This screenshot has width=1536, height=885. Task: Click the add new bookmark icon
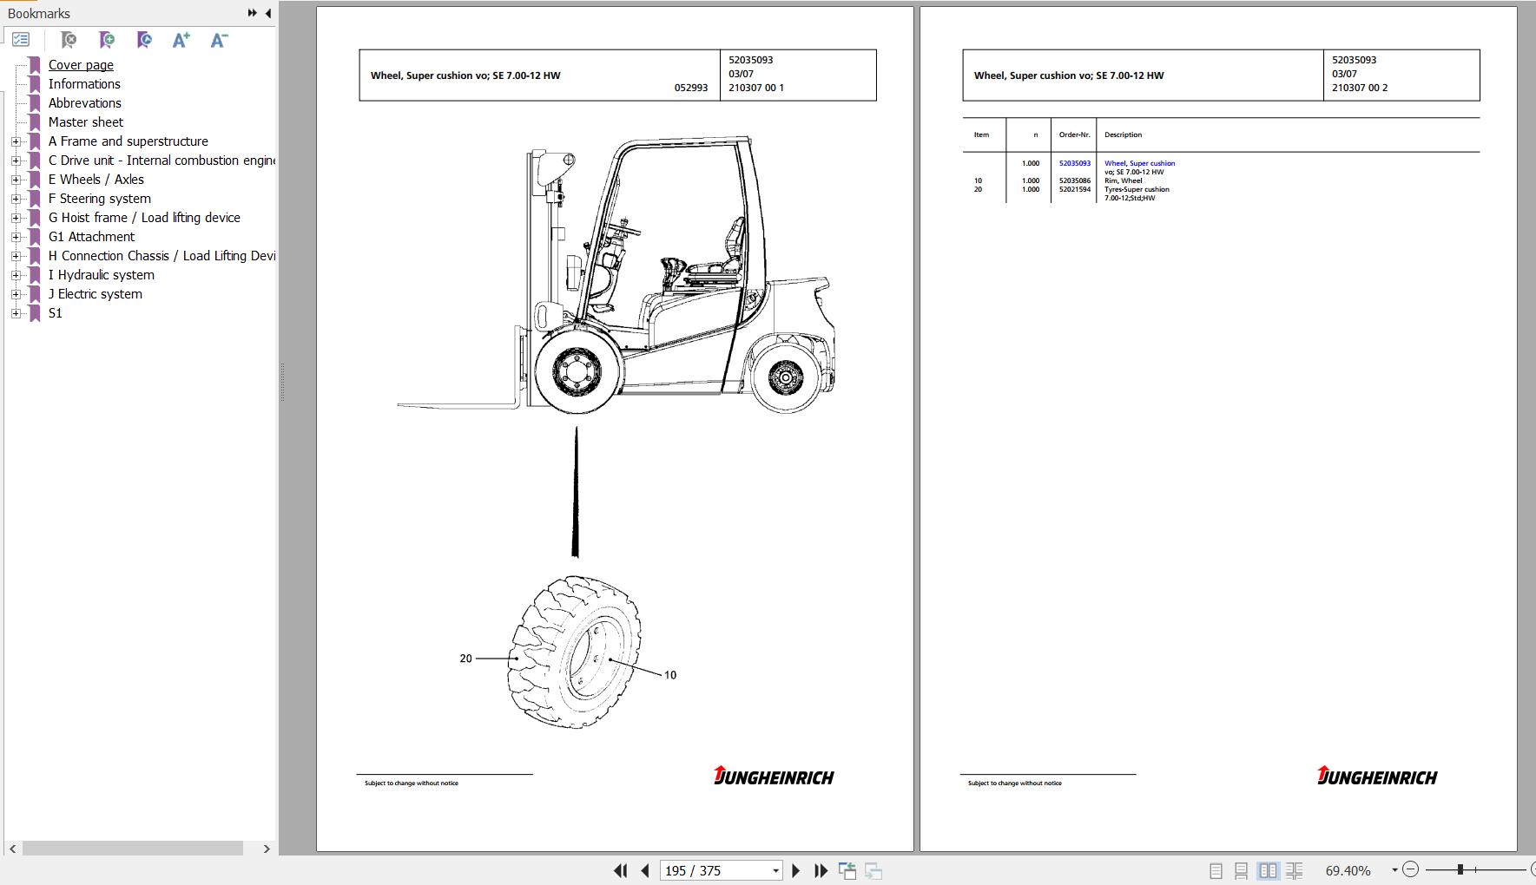tap(107, 40)
